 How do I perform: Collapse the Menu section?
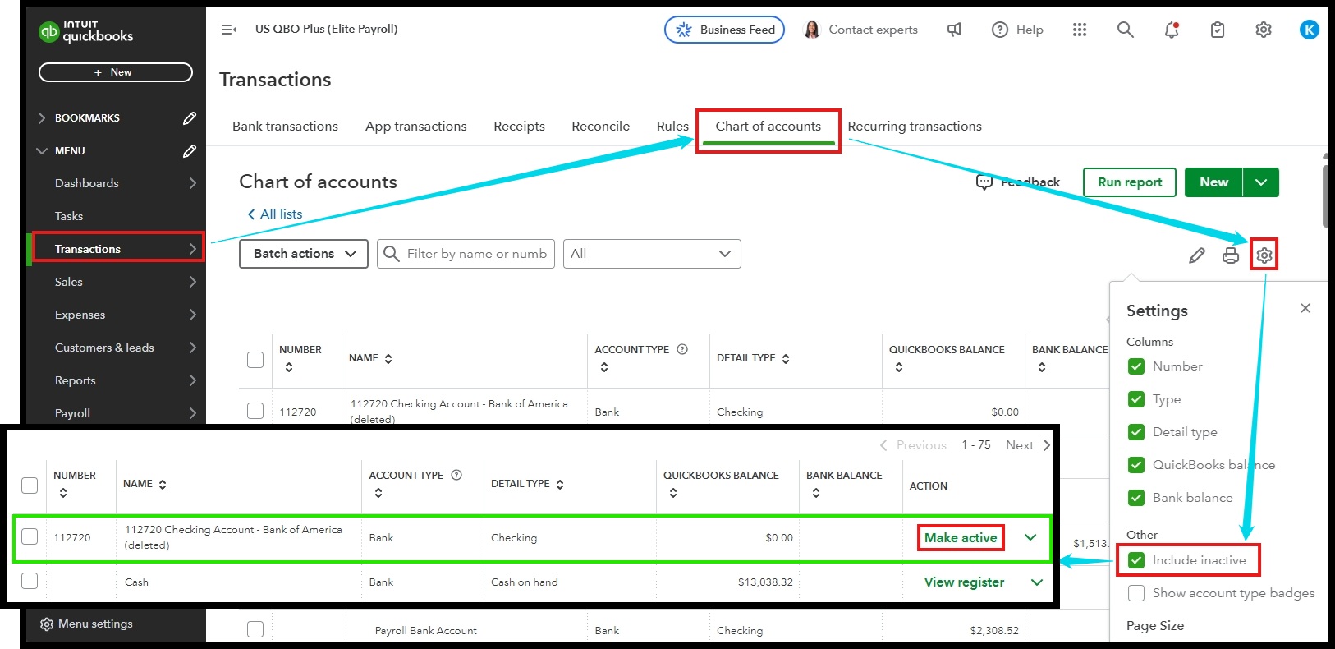(x=42, y=151)
